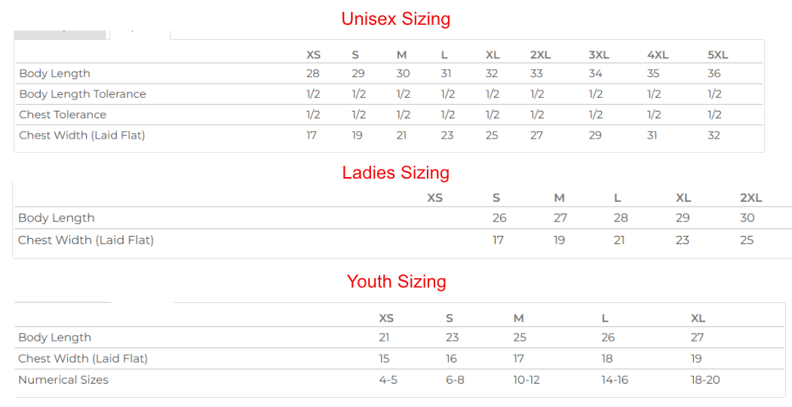Click the Youth numerical size 4-5
This screenshot has height=407, width=792.
[388, 380]
